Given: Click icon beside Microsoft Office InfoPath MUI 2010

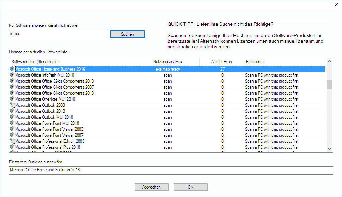Looking at the screenshot, I should (12, 75).
